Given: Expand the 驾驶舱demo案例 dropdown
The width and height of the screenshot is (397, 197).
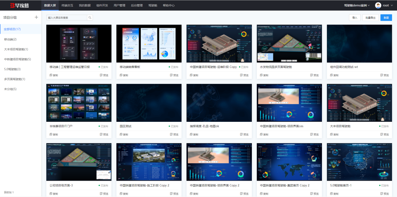Looking at the screenshot, I should (x=357, y=5).
